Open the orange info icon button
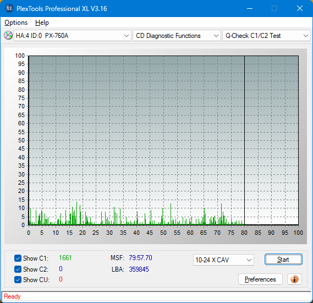The image size is (313, 303). pyautogui.click(x=294, y=279)
